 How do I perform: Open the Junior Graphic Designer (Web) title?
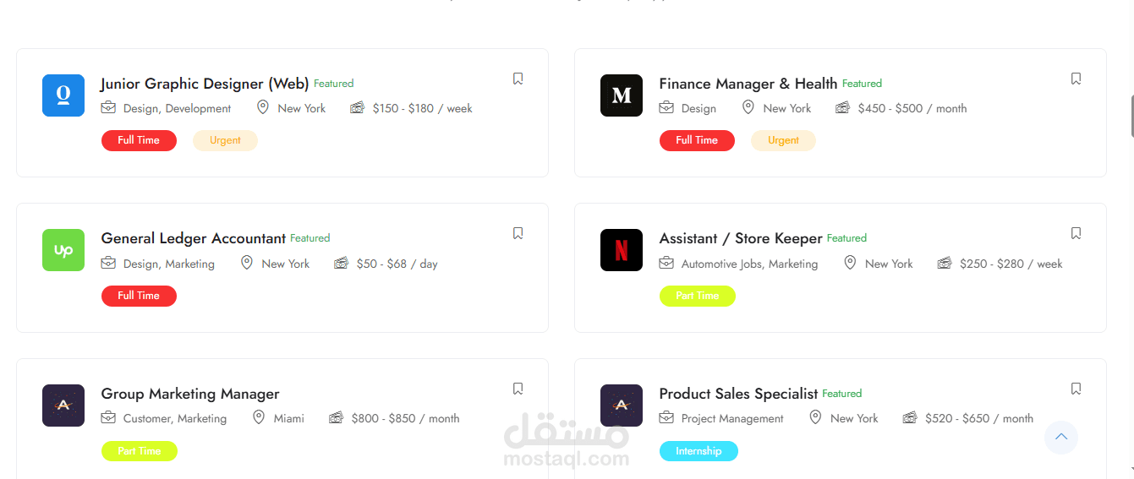click(x=205, y=84)
